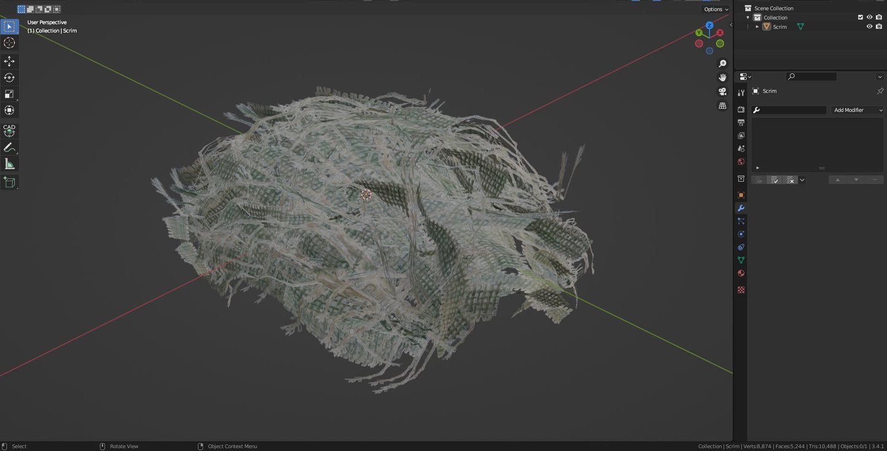Open the viewport Options dropdown
The height and width of the screenshot is (451, 887).
click(716, 9)
